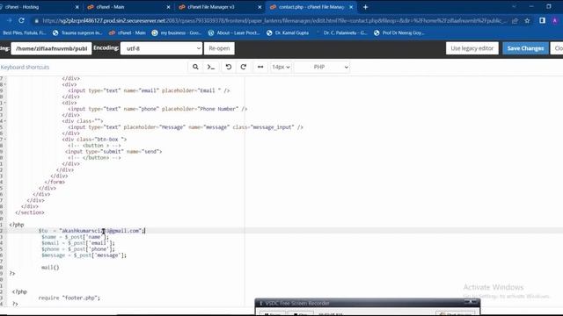The width and height of the screenshot is (563, 316).
Task: Click the $message = $_post line
Action: (x=84, y=255)
